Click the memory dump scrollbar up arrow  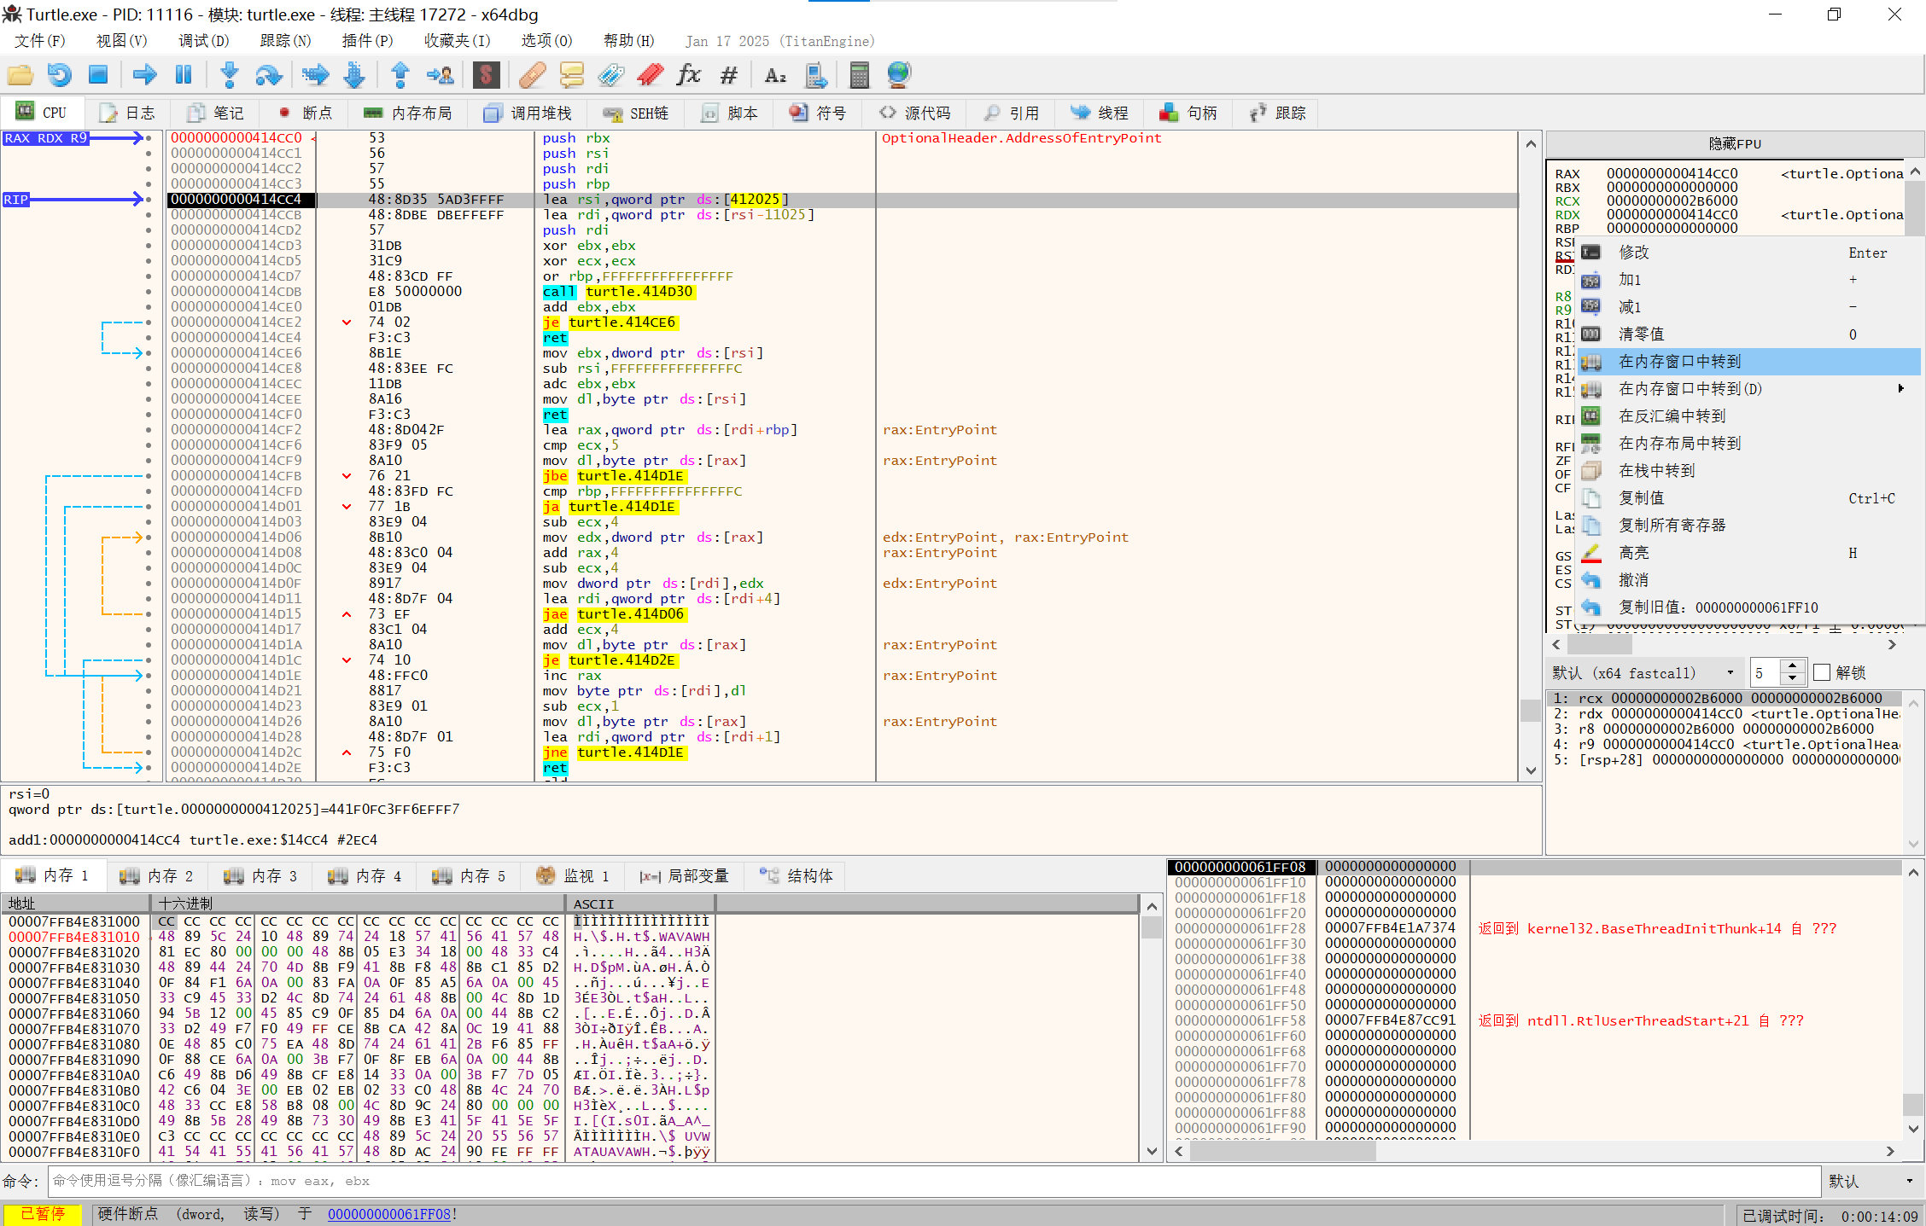(x=1152, y=907)
